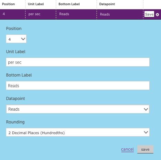Select the Bottom Label column header
Viewport: 161px width, 160px height.
tap(69, 4)
